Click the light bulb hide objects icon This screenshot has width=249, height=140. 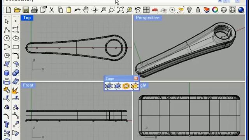coord(189,10)
